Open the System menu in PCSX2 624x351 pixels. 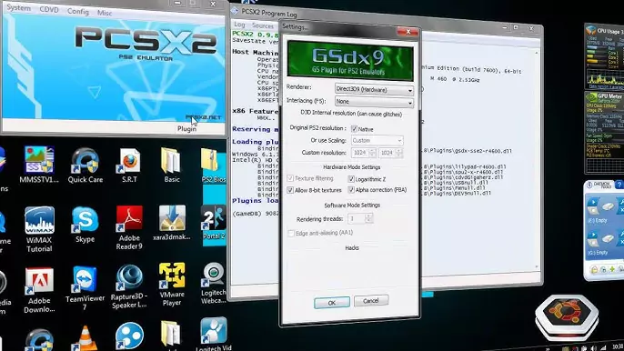click(18, 7)
